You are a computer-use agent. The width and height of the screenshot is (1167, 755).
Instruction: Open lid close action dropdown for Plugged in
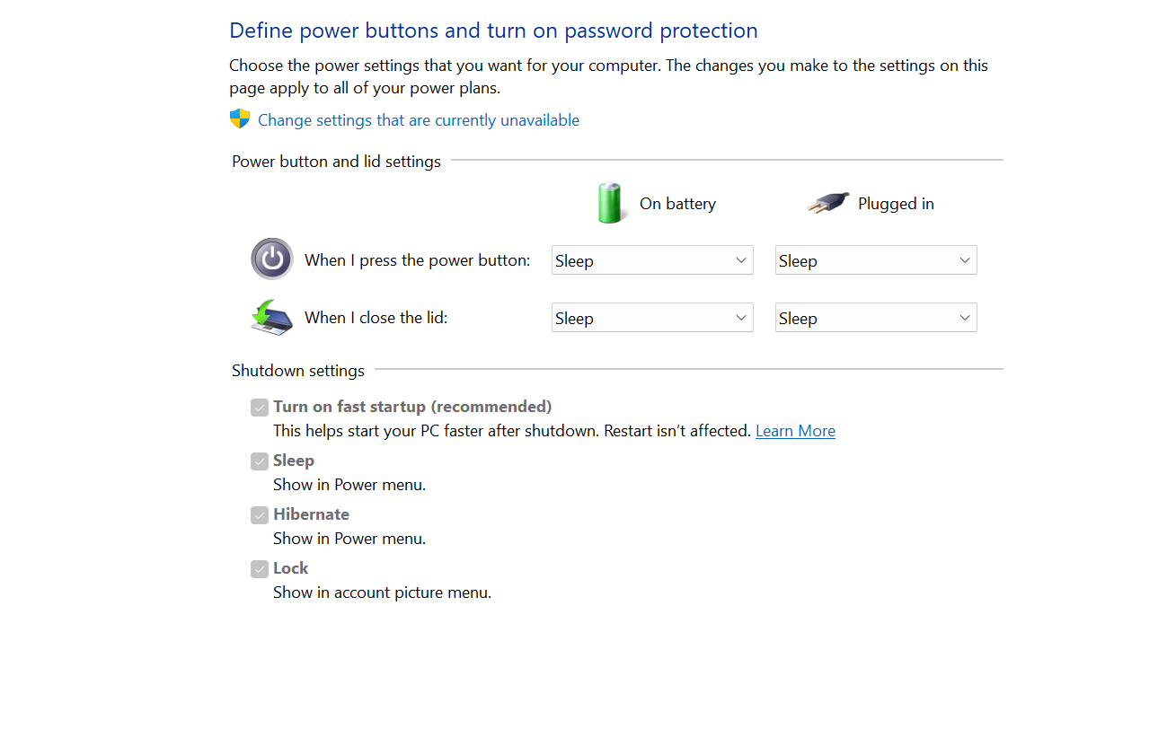point(876,318)
